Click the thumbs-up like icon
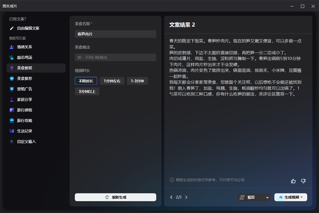 pos(293,181)
